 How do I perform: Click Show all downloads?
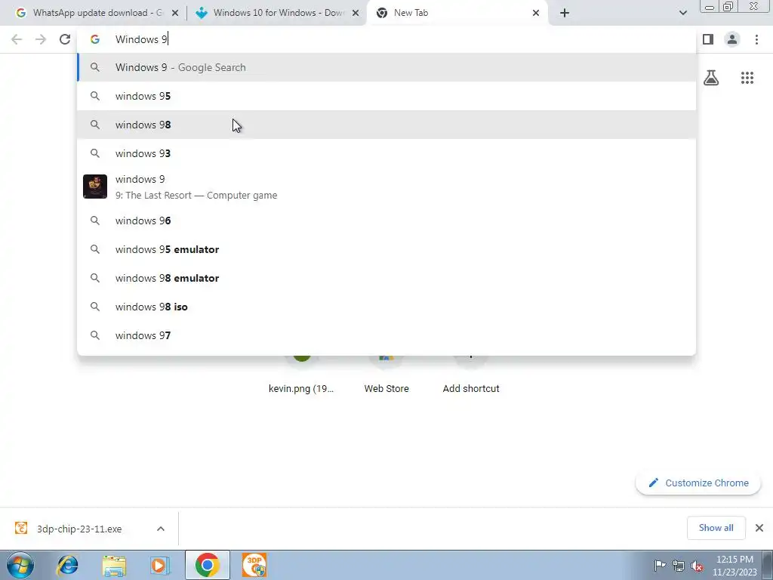(716, 528)
